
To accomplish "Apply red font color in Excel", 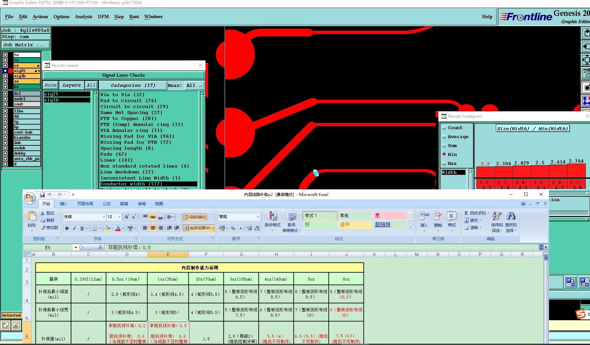I will point(118,228).
